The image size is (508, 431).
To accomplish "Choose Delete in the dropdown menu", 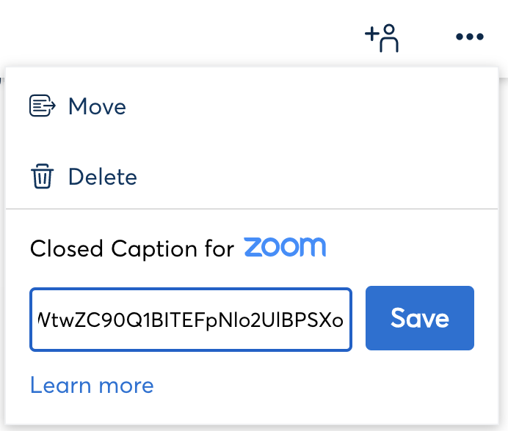I will [252, 177].
